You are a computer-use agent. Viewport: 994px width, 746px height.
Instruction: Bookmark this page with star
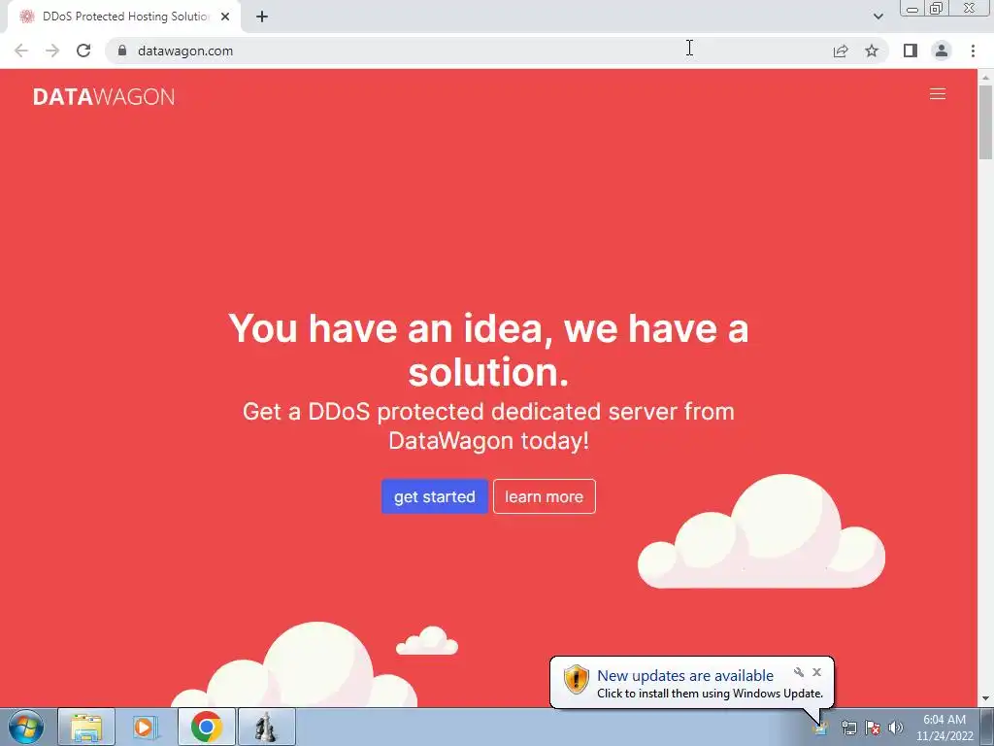click(872, 51)
